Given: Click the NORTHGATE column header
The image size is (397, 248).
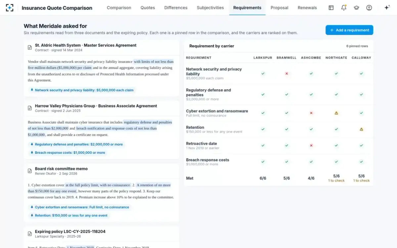Looking at the screenshot, I should (336, 58).
